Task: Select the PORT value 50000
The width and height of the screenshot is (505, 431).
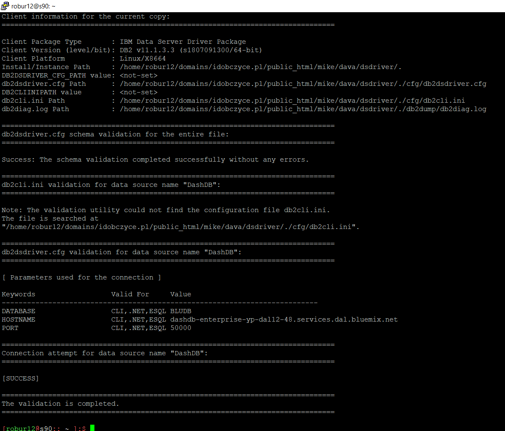Action: pos(180,327)
